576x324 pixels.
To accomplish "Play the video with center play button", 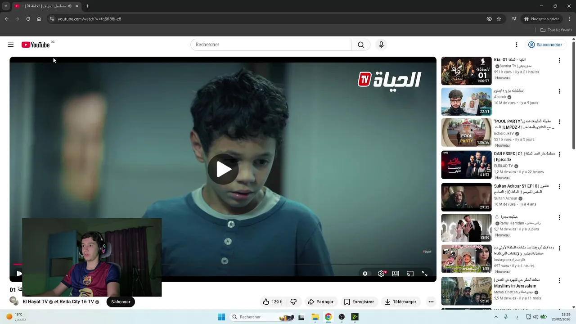I will [x=223, y=169].
